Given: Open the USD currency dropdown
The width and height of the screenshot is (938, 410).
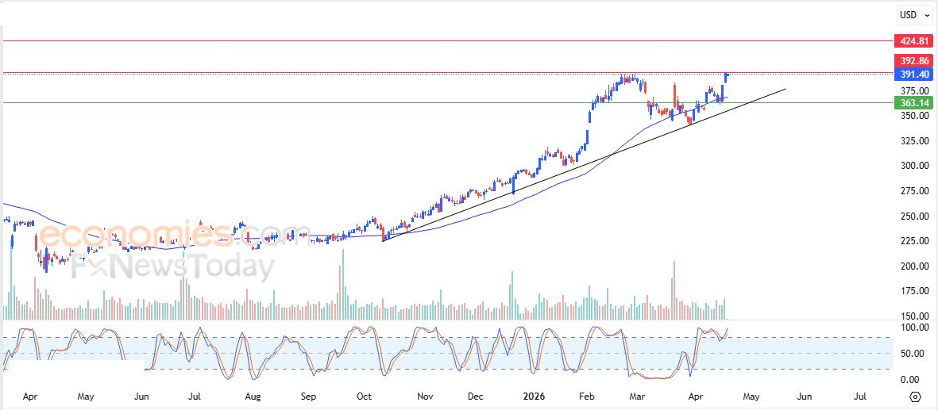Looking at the screenshot, I should coord(915,15).
